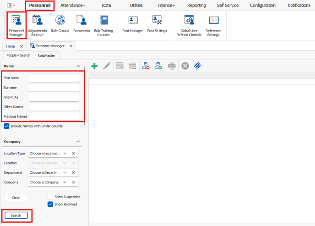Clear the Department selection

tap(74, 173)
